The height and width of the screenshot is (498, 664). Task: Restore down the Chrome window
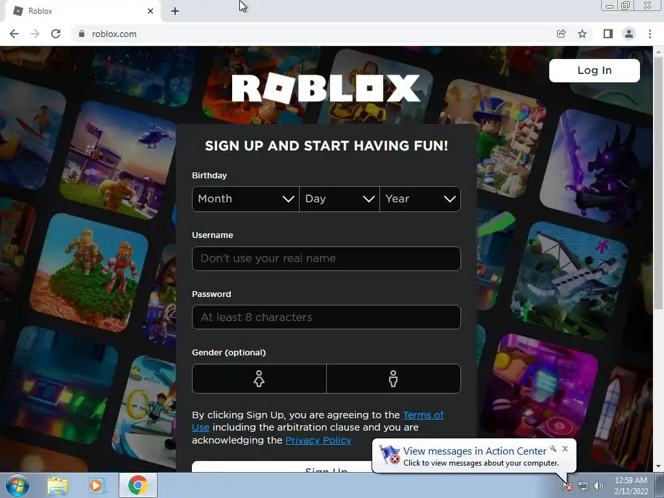point(626,6)
